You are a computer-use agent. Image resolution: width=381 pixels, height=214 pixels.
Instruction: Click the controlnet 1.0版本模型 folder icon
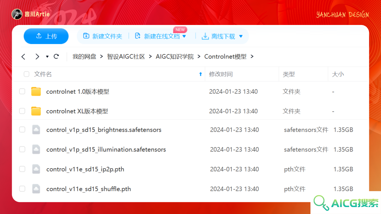(x=36, y=92)
